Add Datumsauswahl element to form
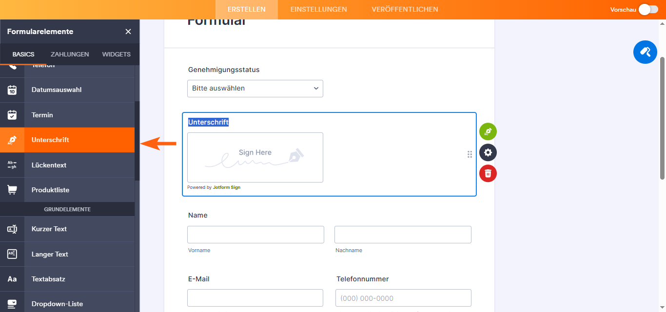 point(67,90)
